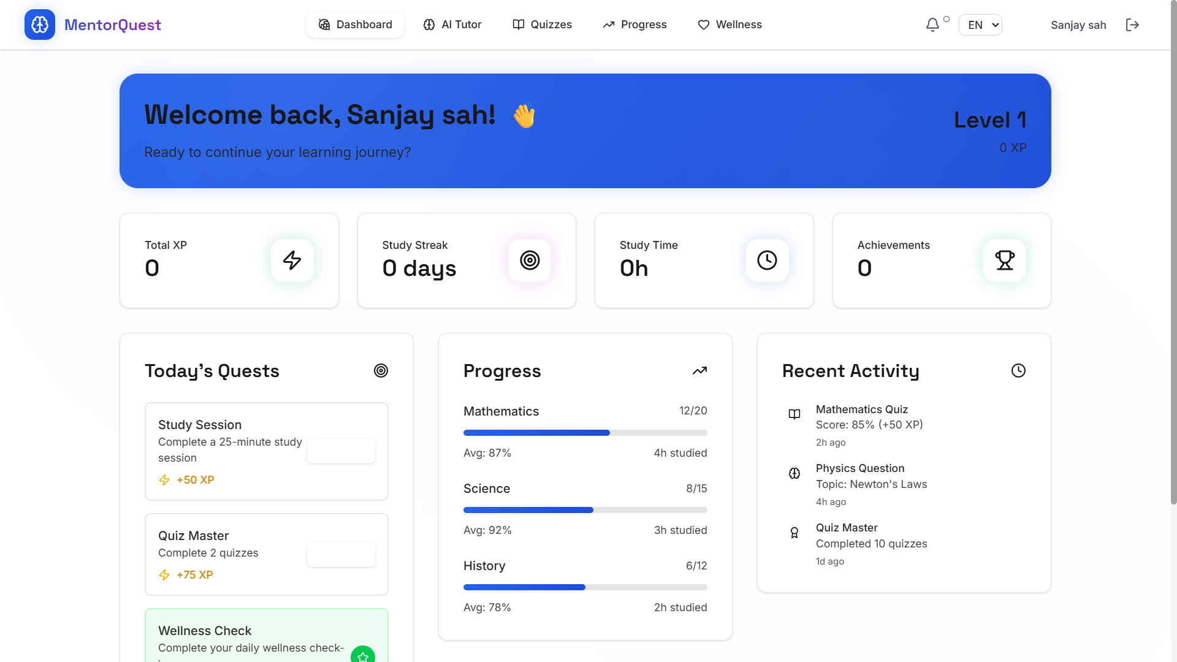The height and width of the screenshot is (662, 1177).
Task: Open the EN language dropdown
Action: pos(980,25)
